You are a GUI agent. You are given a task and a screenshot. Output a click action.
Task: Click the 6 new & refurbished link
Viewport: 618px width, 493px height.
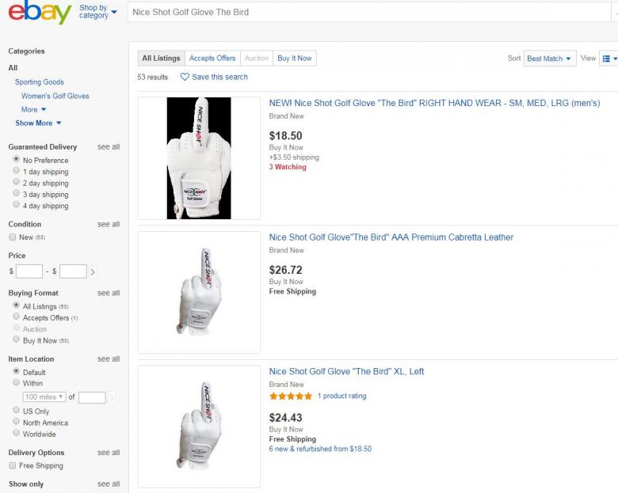coord(320,449)
